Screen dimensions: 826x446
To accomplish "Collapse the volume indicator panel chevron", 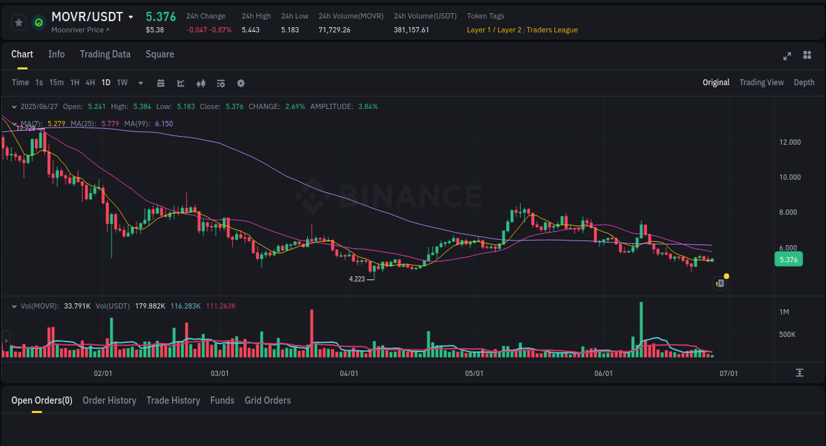I will pos(14,306).
